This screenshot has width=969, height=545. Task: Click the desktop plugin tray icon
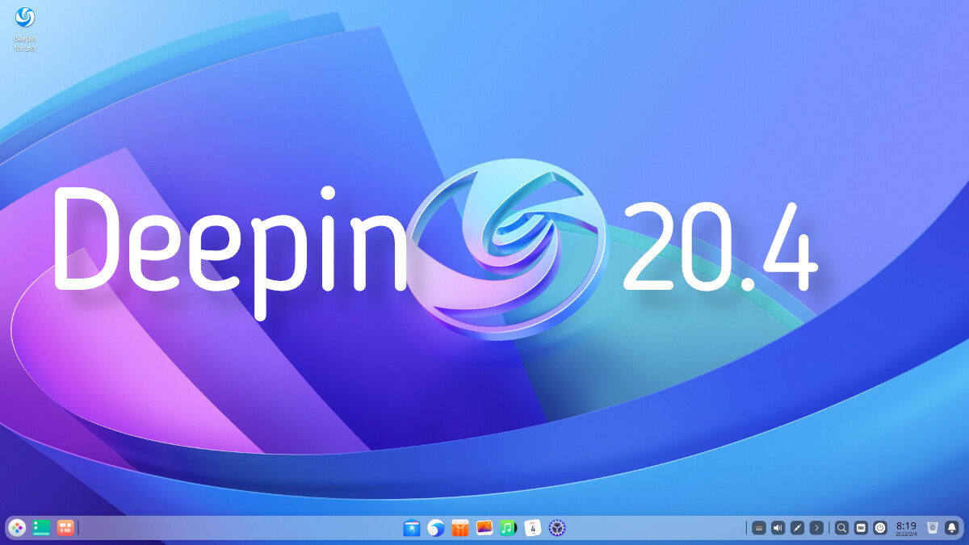click(861, 528)
